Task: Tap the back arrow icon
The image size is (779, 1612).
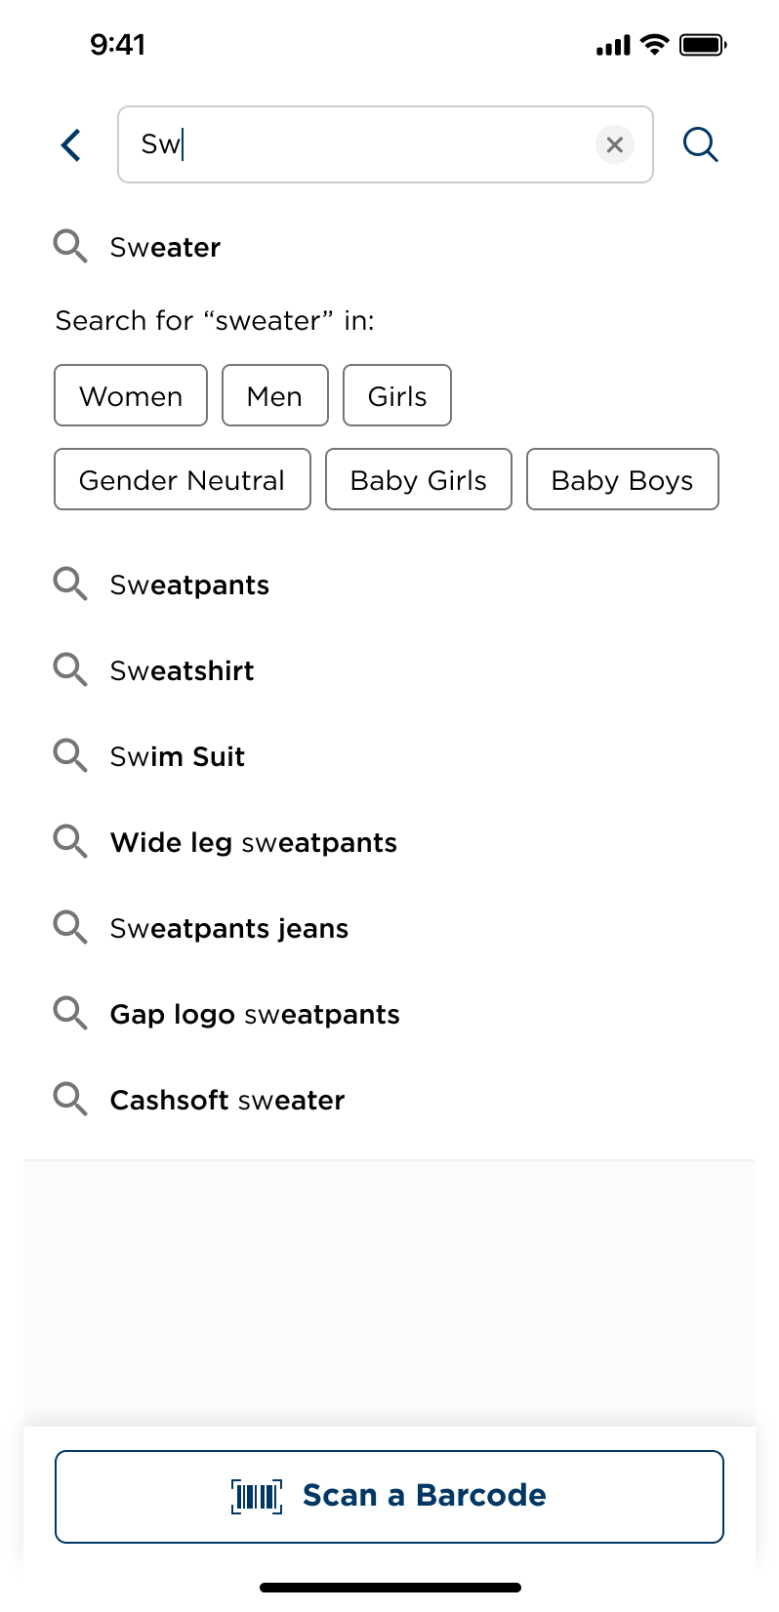Action: [x=71, y=145]
